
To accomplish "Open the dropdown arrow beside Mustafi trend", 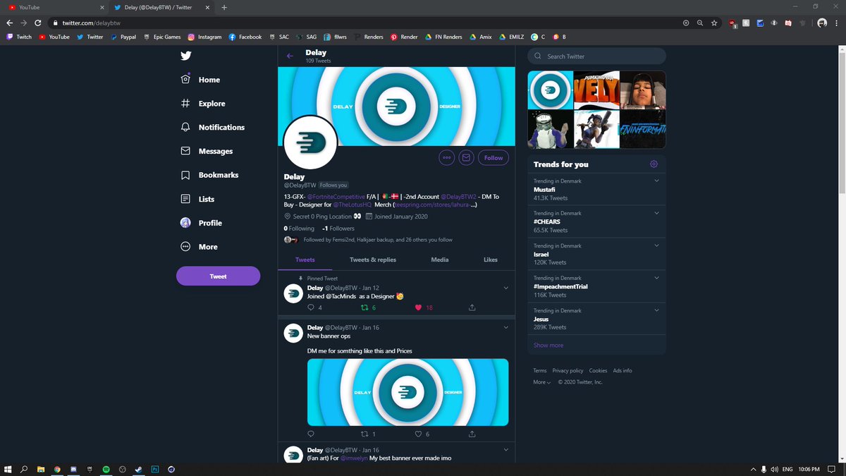I will coord(656,181).
